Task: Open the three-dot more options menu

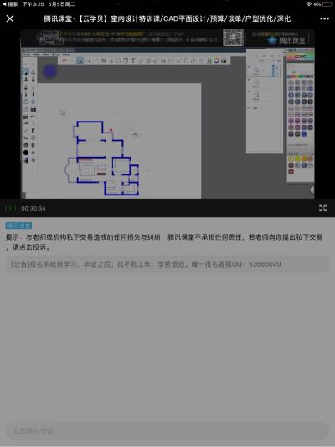Action: click(324, 18)
